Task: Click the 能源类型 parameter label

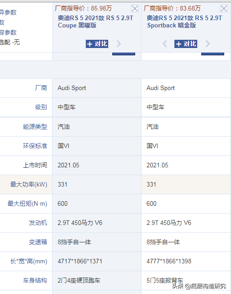Action: click(x=35, y=127)
